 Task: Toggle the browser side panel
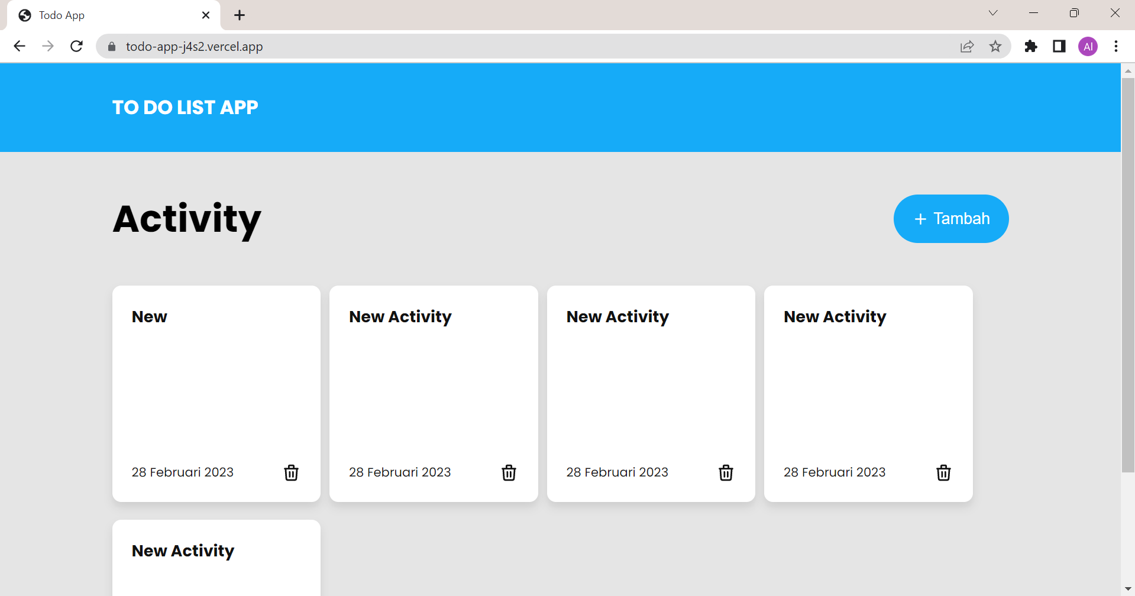tap(1059, 46)
